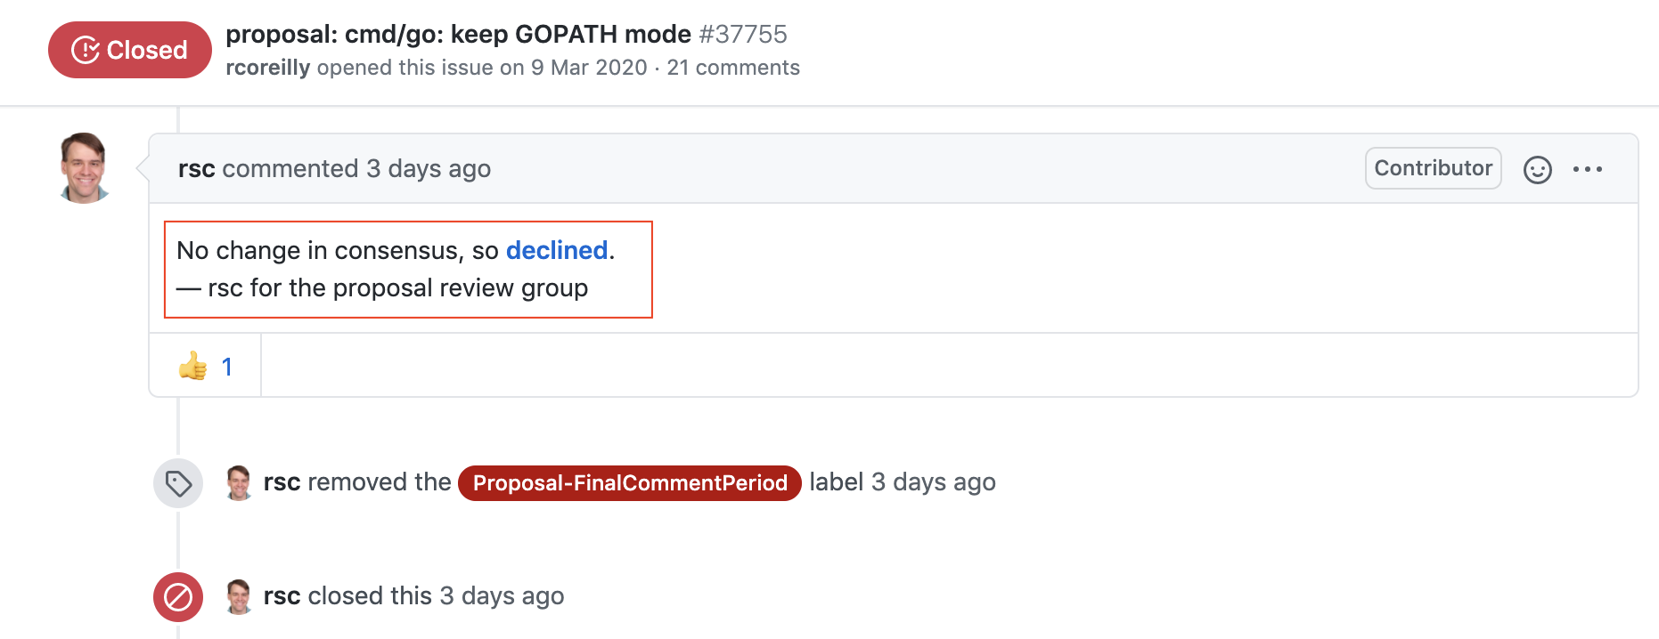The height and width of the screenshot is (639, 1659).
Task: Click the rsc username in closed this event
Action: [282, 595]
